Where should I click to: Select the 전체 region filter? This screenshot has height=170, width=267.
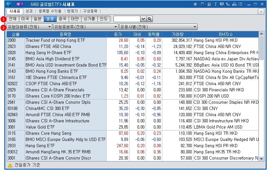click(x=13, y=19)
